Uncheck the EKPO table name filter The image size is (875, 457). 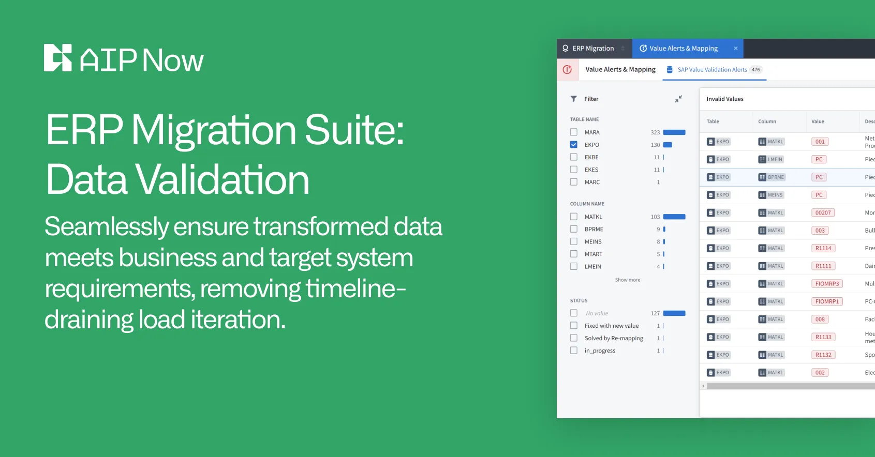pos(573,145)
